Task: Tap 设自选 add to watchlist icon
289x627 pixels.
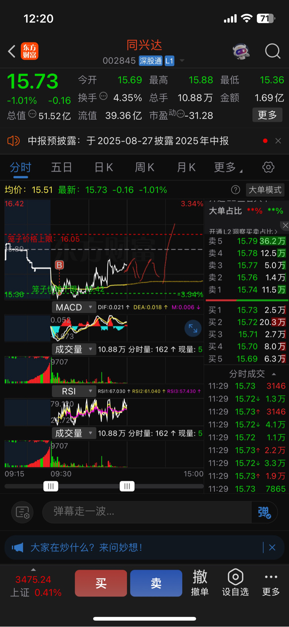Action: pos(235,583)
